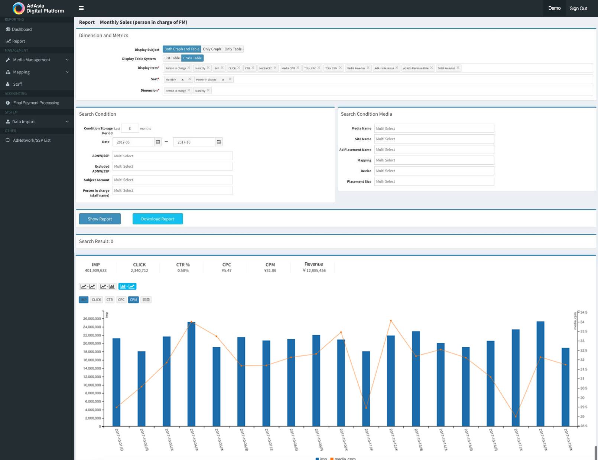The image size is (598, 460).
Task: Select the bar-line chart type icon
Action: [127, 286]
